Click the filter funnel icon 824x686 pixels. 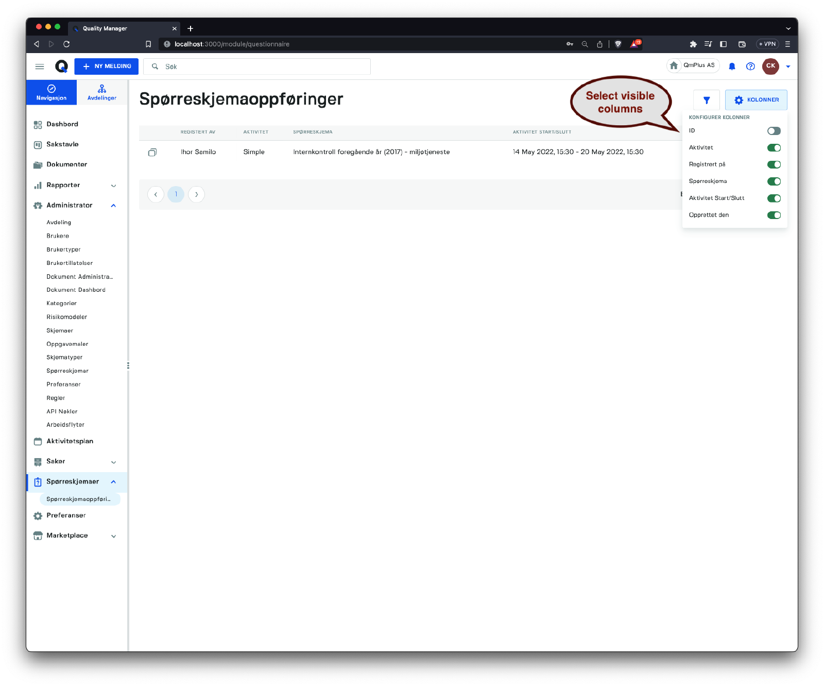(706, 100)
